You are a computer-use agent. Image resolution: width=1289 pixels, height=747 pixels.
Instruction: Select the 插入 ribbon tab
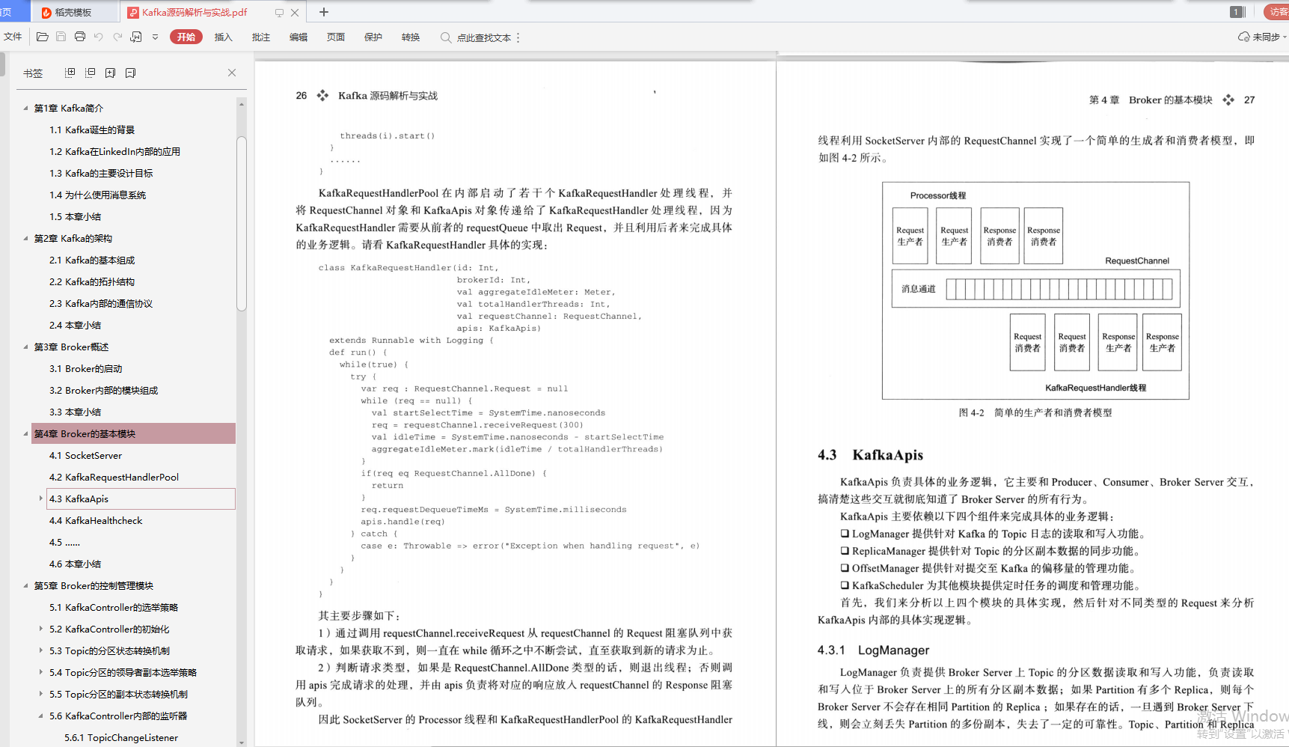click(x=224, y=37)
